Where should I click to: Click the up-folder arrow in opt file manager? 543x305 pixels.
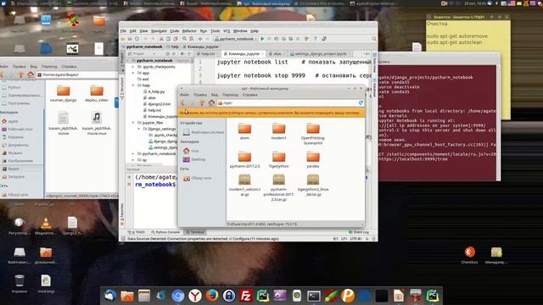pos(202,103)
